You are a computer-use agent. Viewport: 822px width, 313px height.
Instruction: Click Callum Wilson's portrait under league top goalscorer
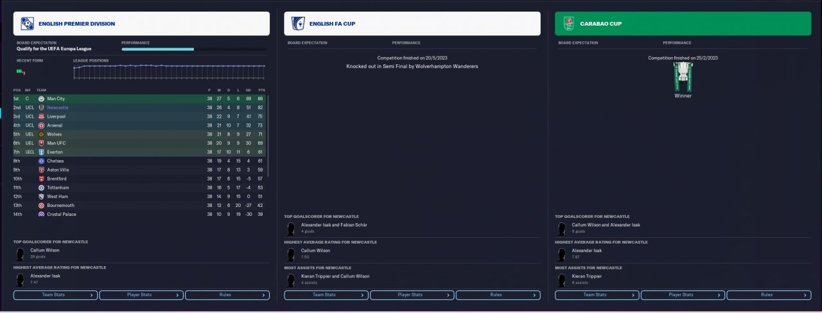click(21, 253)
